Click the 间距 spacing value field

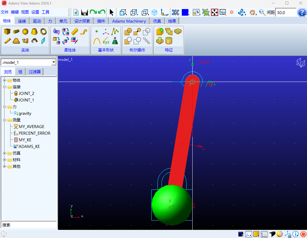[285, 13]
